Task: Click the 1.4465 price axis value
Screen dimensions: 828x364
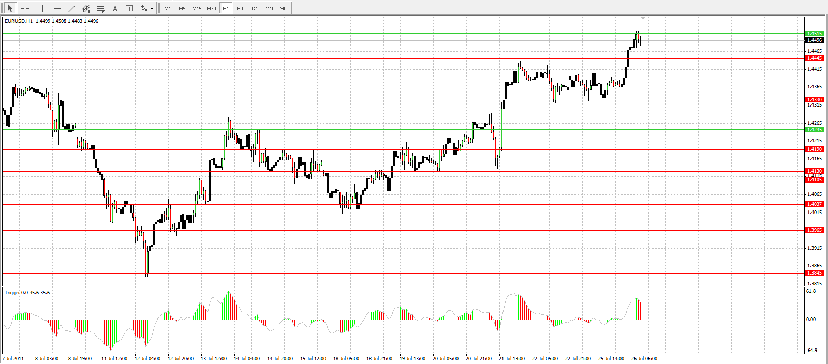Action: tap(815, 51)
